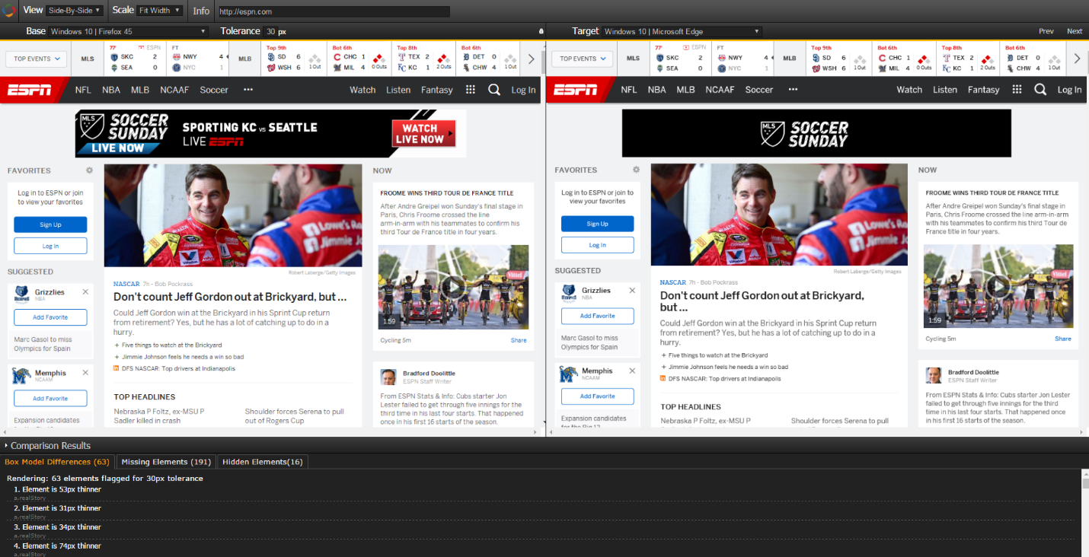This screenshot has height=557, width=1089.
Task: Open NBA menu in base pane
Action: click(x=111, y=90)
